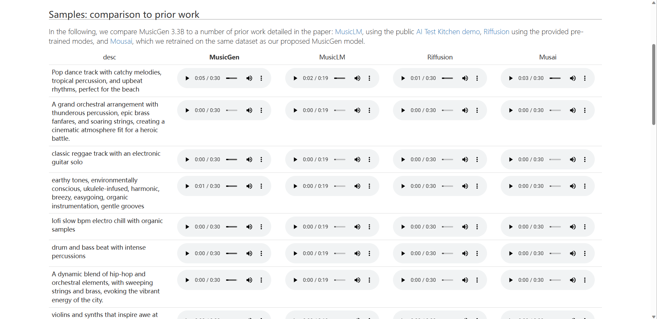Screen dimensions: 657x319
Task: Play MusicGen grand orchestral arrangement sample
Action: click(187, 110)
